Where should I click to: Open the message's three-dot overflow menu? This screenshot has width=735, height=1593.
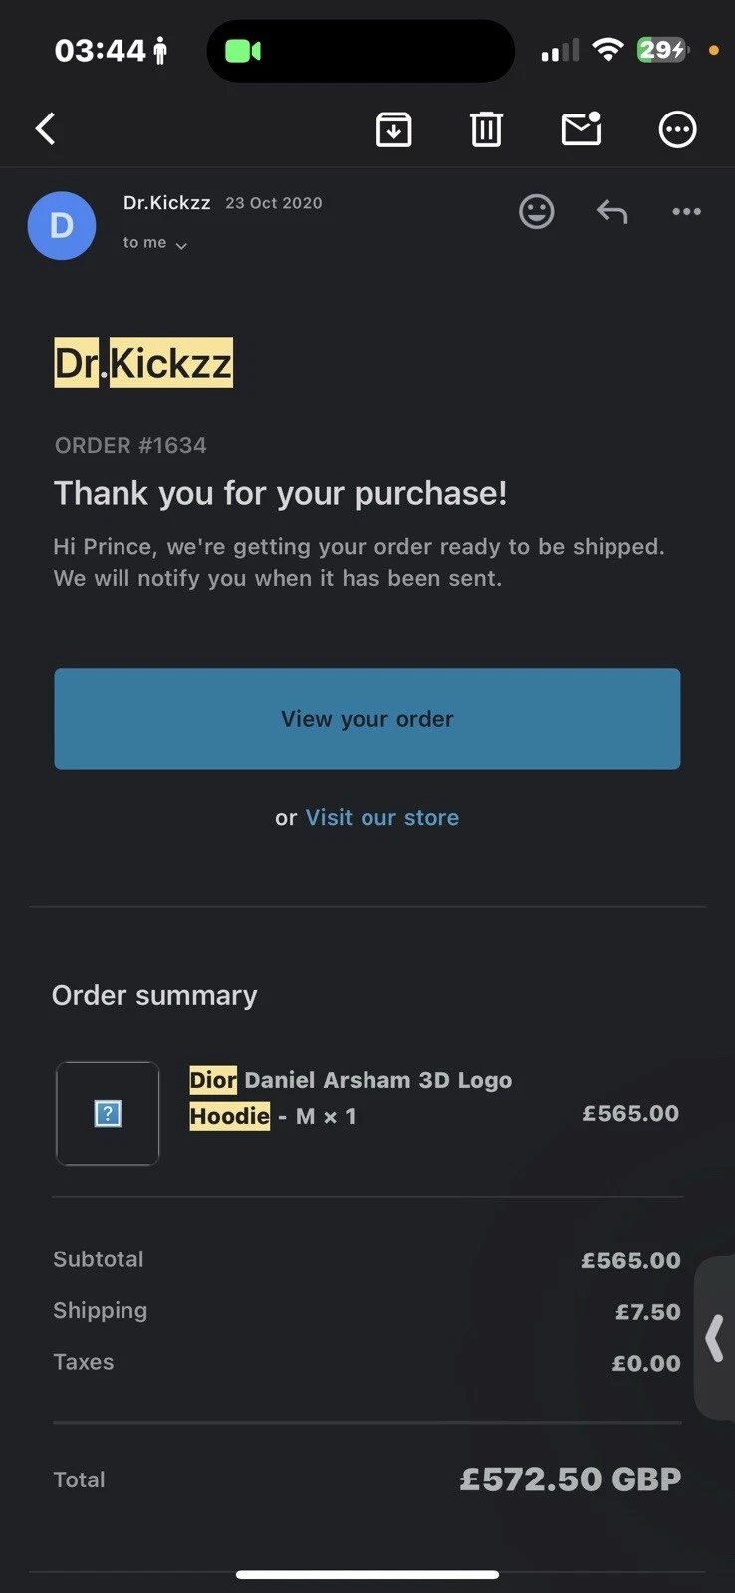[x=686, y=211]
